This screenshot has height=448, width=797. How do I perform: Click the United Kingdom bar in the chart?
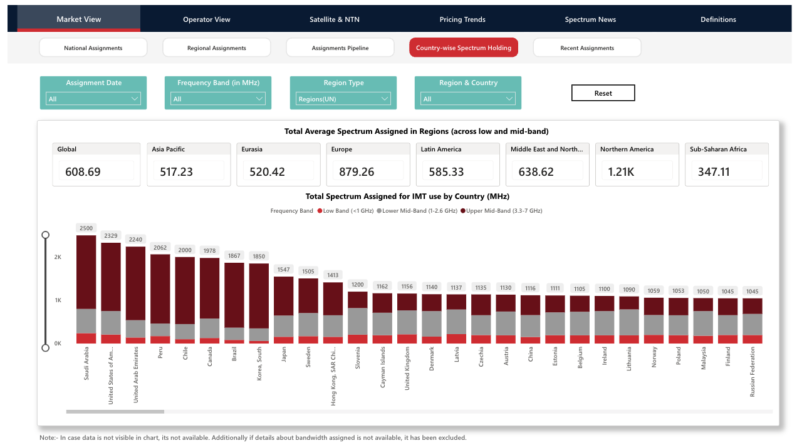pyautogui.click(x=407, y=318)
